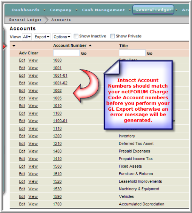Image resolution: width=192 pixels, height=213 pixels.
Task: Open the Export dropdown
Action: coord(42,37)
